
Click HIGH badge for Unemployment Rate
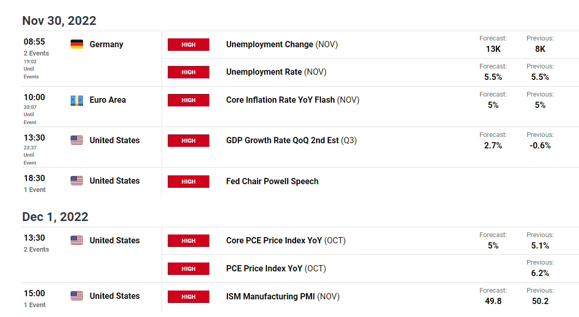(188, 72)
